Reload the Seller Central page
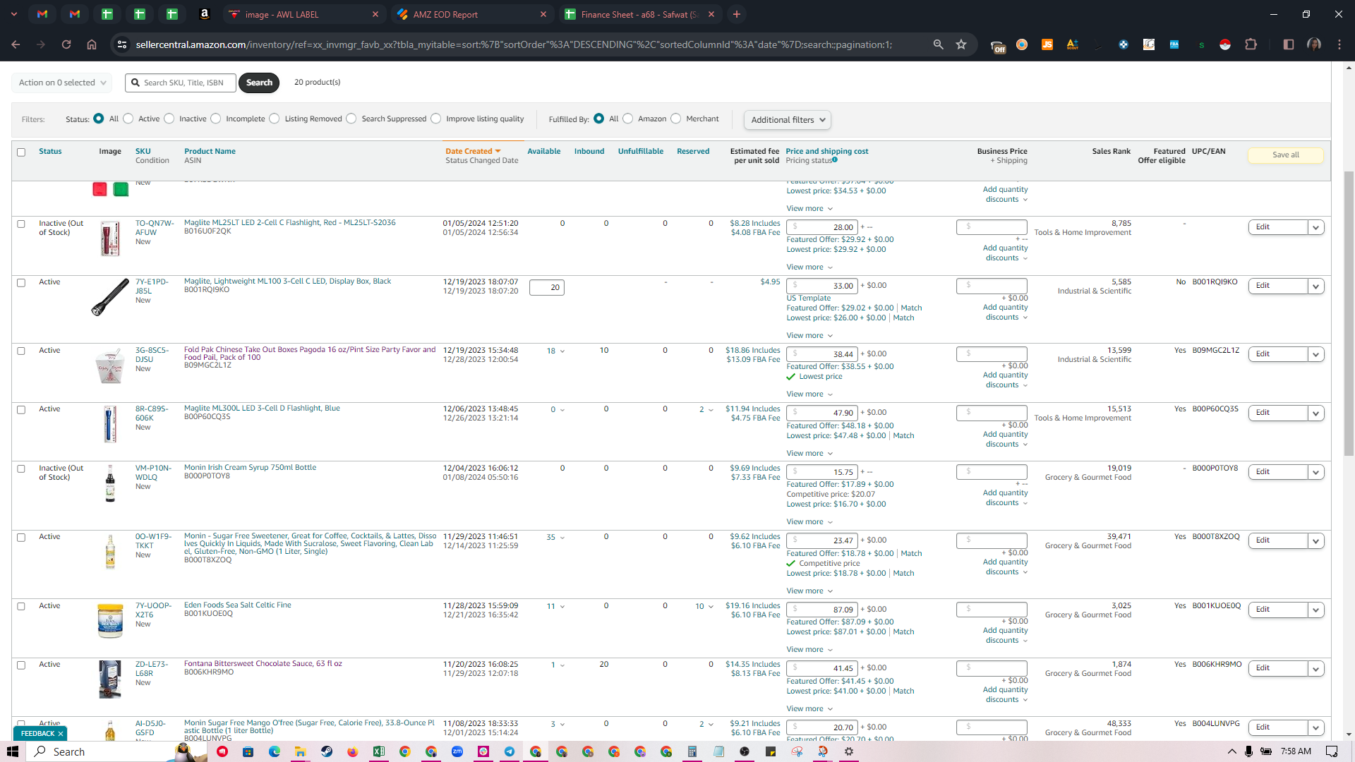This screenshot has width=1355, height=762. (66, 44)
